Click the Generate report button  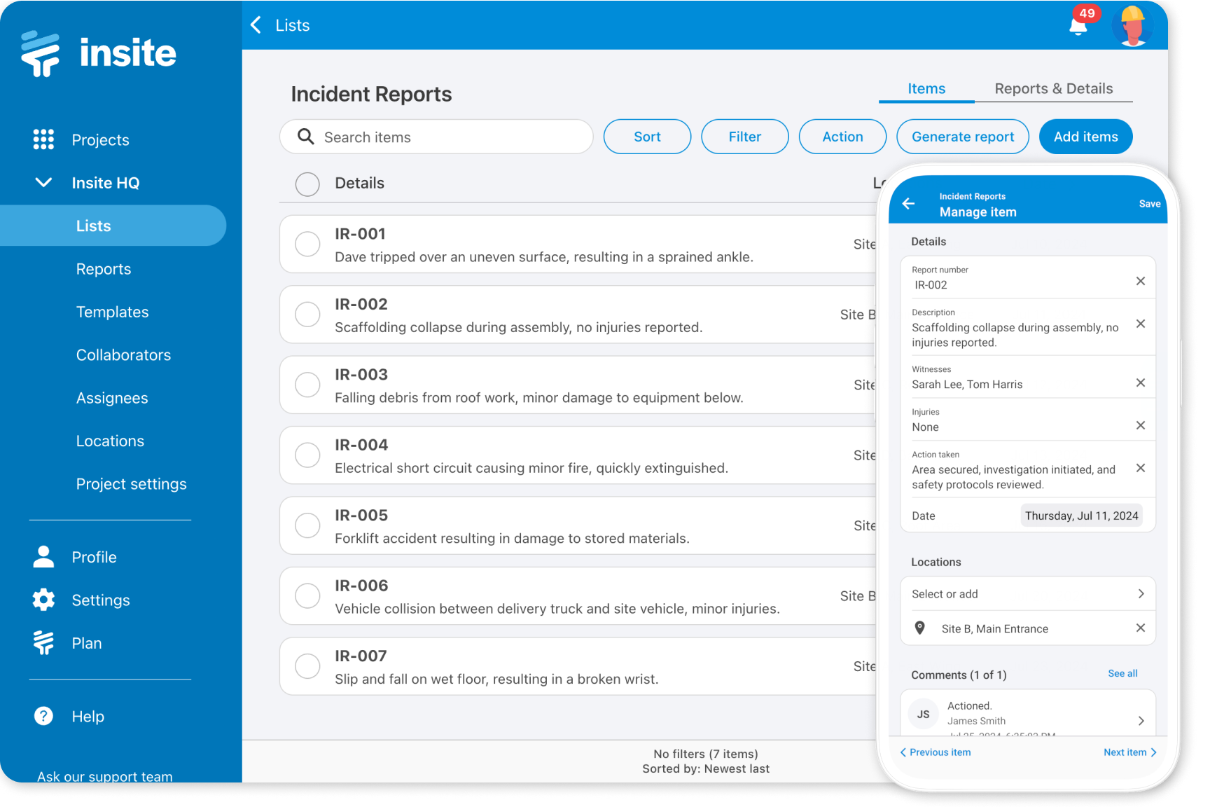point(962,137)
